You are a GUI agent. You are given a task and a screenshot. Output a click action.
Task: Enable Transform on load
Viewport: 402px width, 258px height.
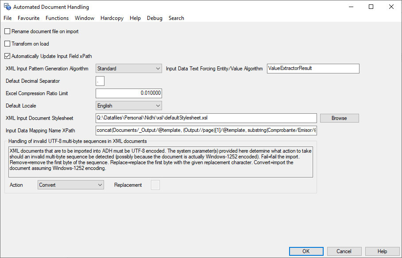tap(7, 44)
